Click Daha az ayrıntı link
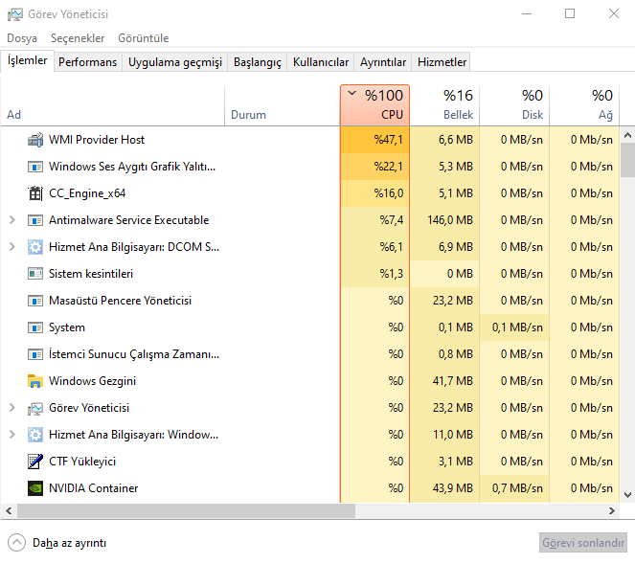This screenshot has height=564, width=635. pos(69,543)
